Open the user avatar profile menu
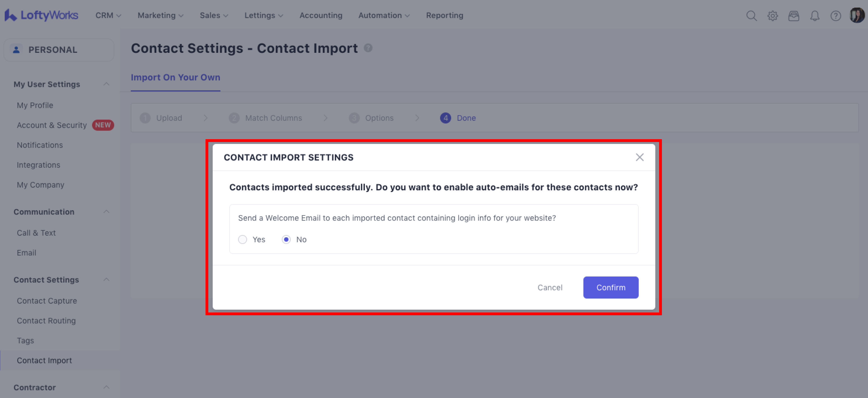Viewport: 868px width, 398px height. [x=857, y=15]
